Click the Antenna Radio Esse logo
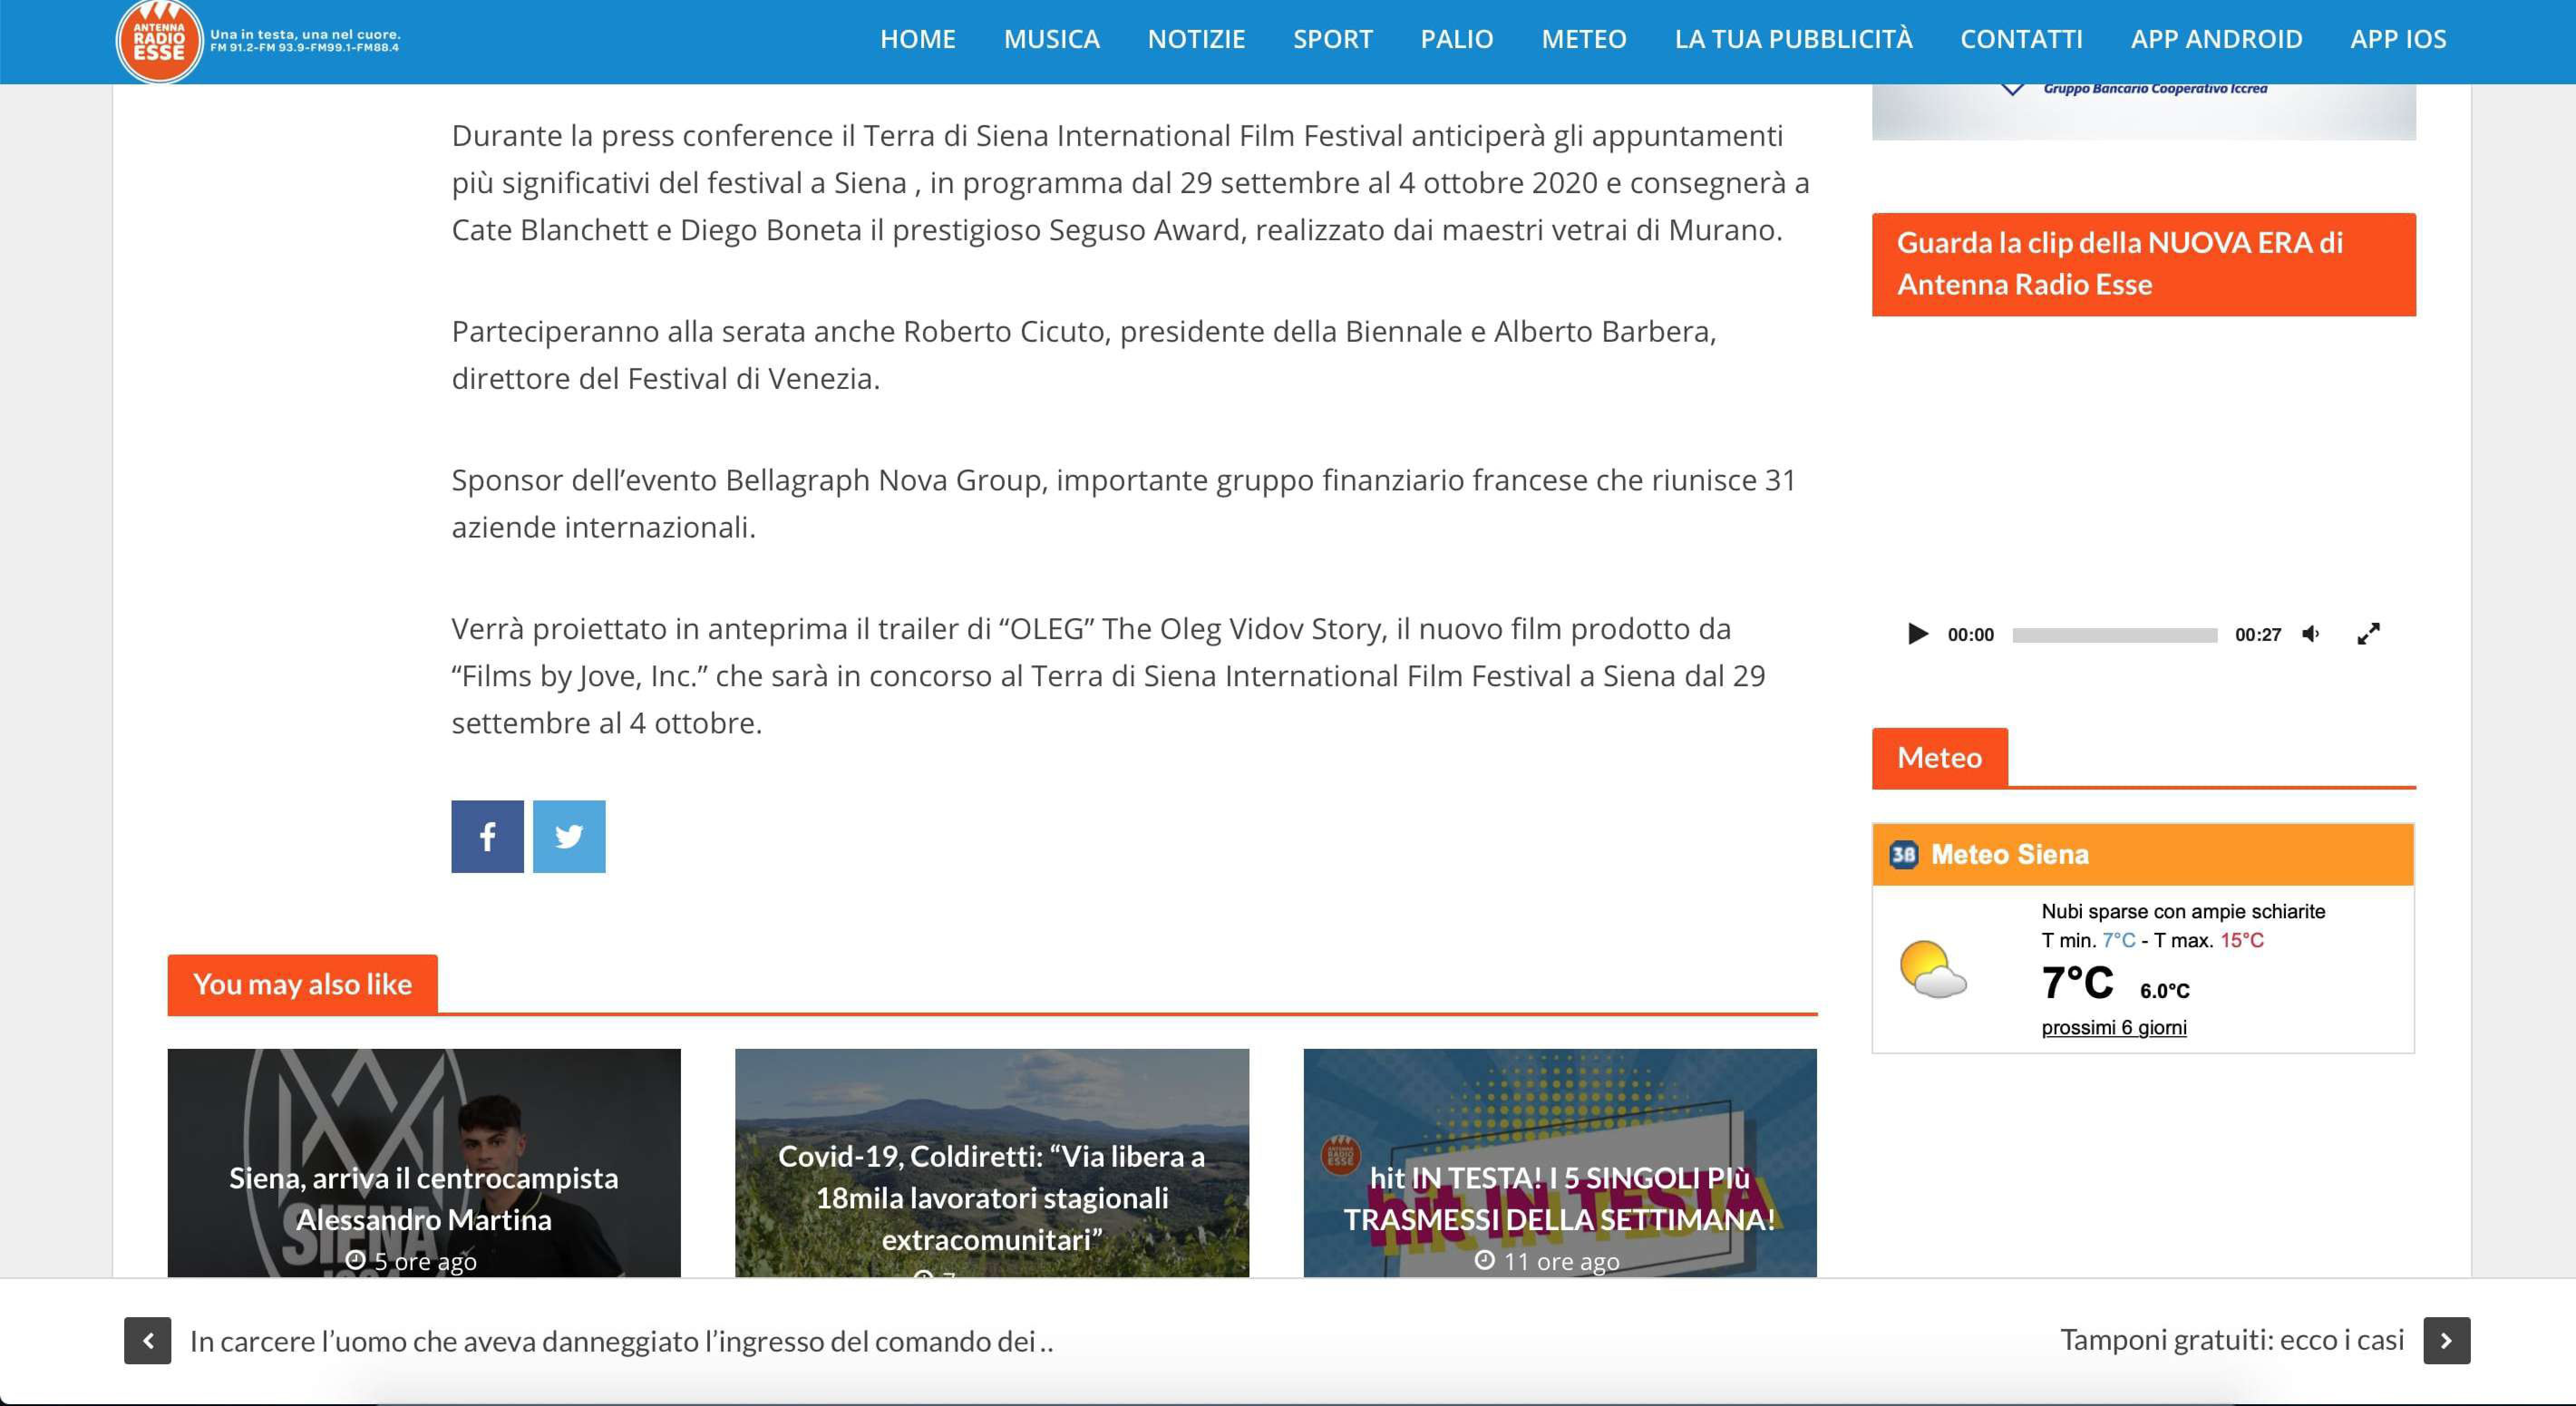The image size is (2576, 1406). pyautogui.click(x=160, y=41)
